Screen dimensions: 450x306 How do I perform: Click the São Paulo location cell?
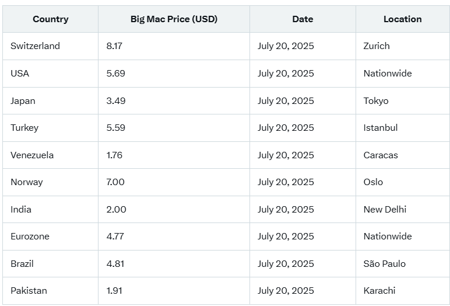click(x=403, y=264)
